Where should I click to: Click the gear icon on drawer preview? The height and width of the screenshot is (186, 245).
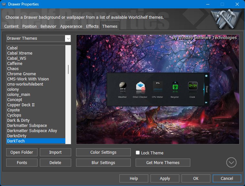click(206, 76)
